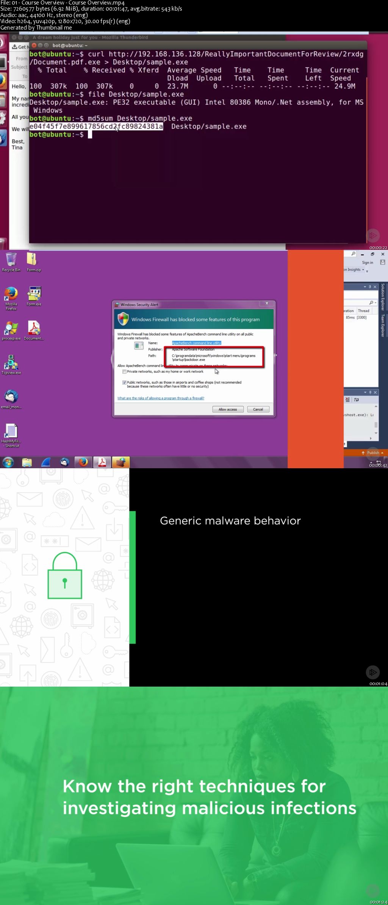
Task: Open the Adobe PDF taskbar item
Action: click(102, 462)
